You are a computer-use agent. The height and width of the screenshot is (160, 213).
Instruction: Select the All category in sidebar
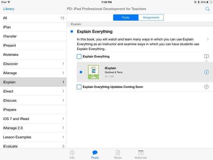[33, 18]
